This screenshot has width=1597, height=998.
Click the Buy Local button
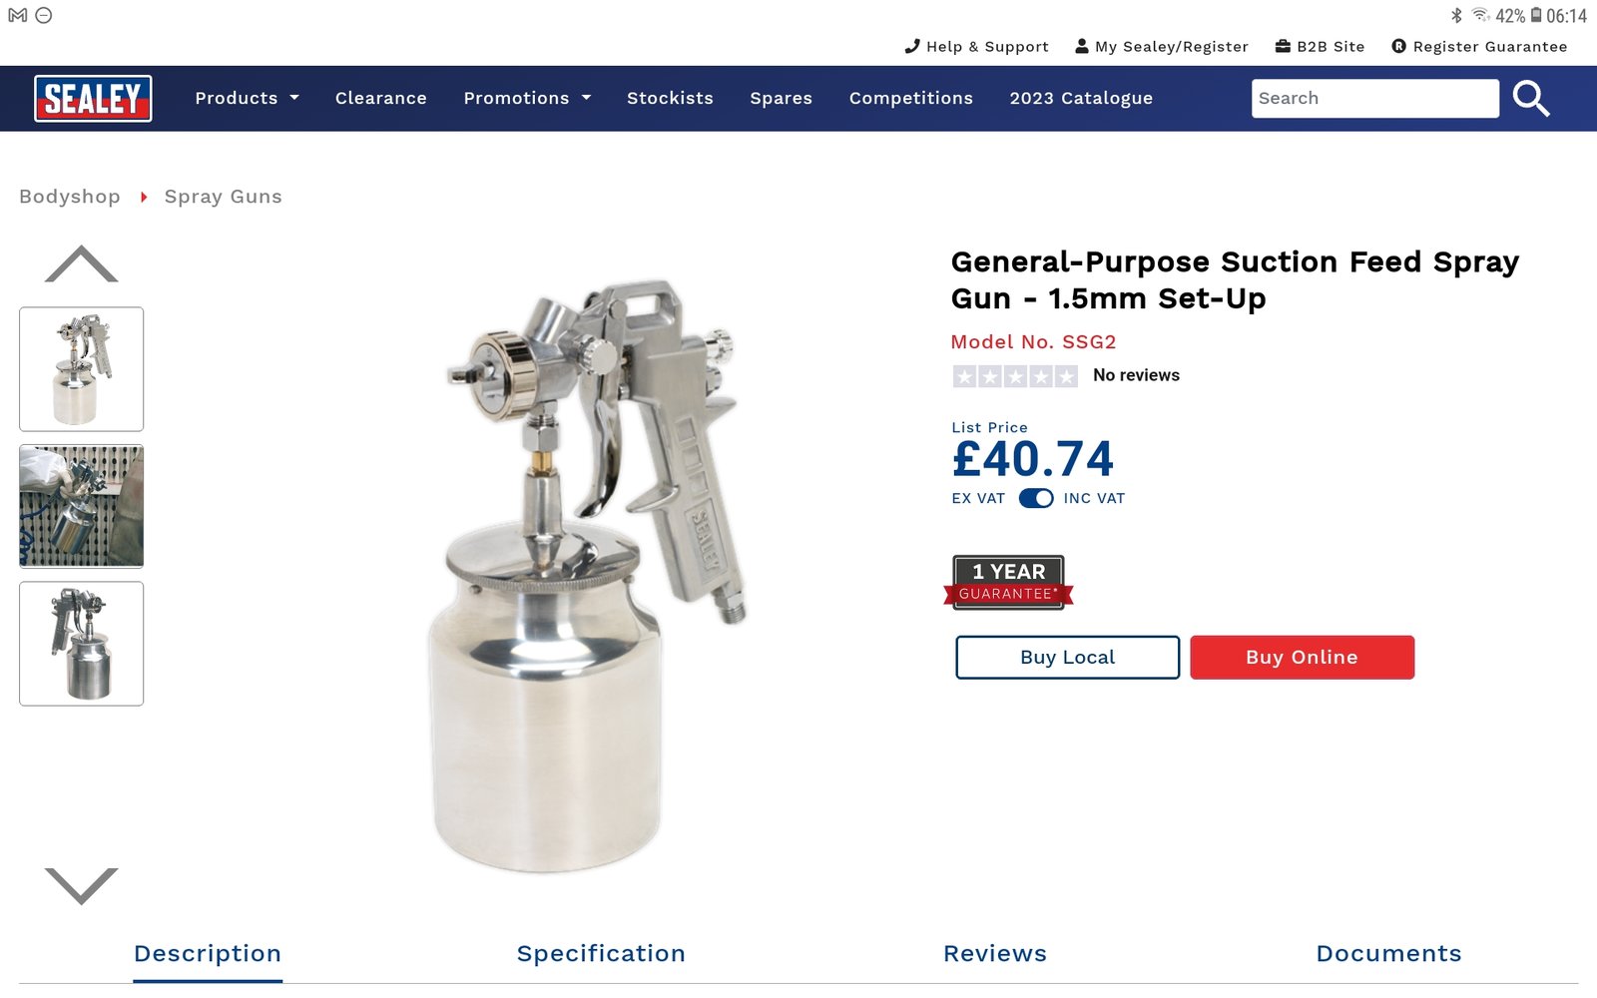[1067, 658]
